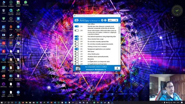Viewport: 185px width, 104px height.
Task: Open Bitdefender VPN desktop shortcut
Action: coord(3,45)
